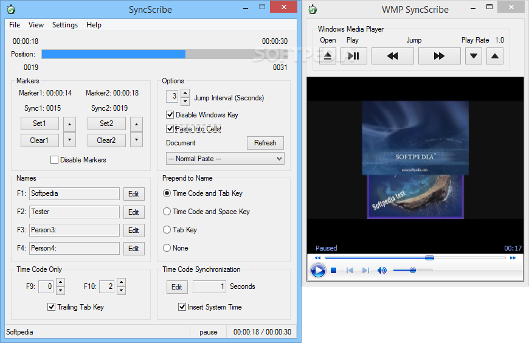This screenshot has height=343, width=529.
Task: Open the View menu
Action: pyautogui.click(x=36, y=25)
